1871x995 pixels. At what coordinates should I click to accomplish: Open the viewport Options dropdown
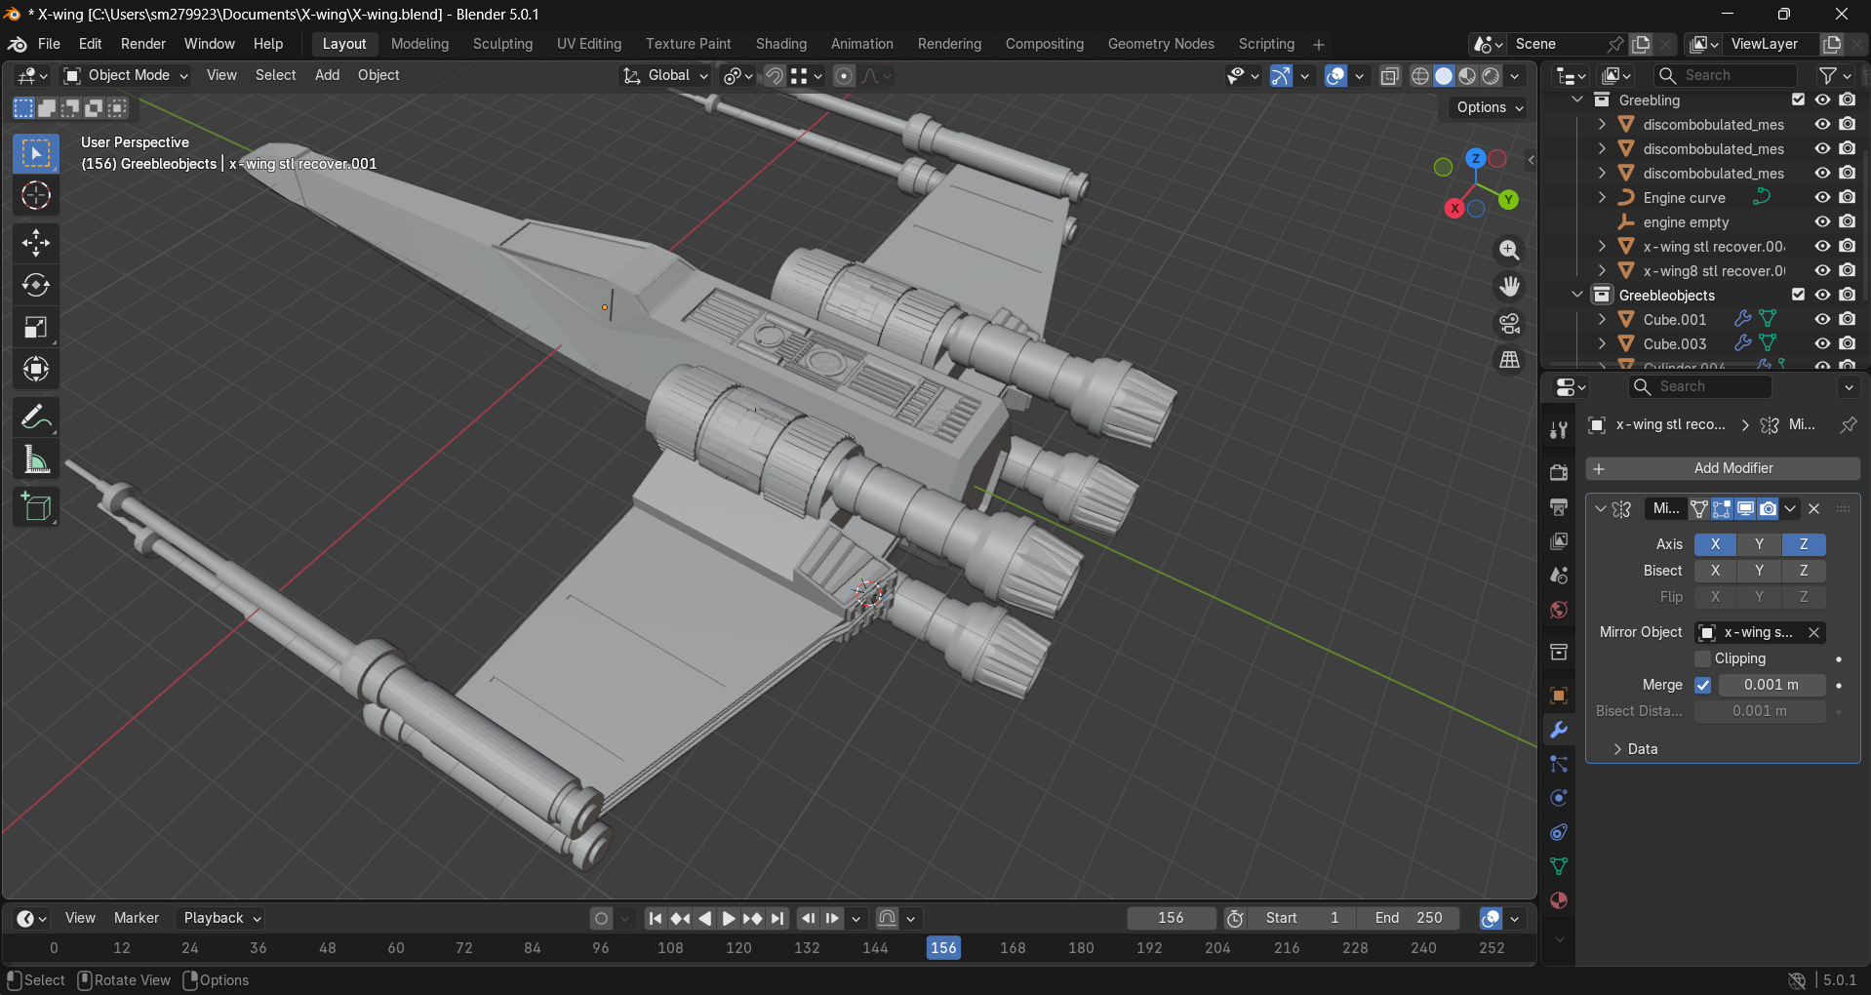coord(1489,107)
